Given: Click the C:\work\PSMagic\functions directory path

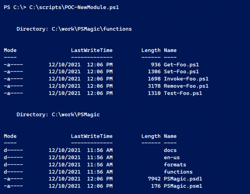Looking at the screenshot, I should (92, 29).
